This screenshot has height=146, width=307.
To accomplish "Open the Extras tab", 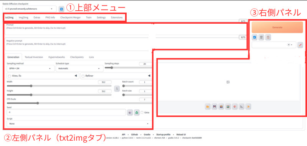I will [x=37, y=18].
